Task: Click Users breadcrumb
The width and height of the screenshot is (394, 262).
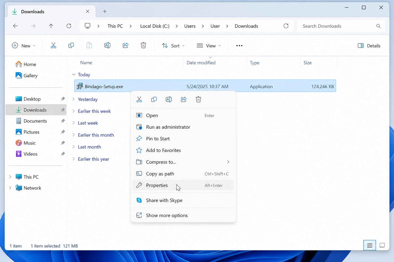Action: pyautogui.click(x=190, y=26)
